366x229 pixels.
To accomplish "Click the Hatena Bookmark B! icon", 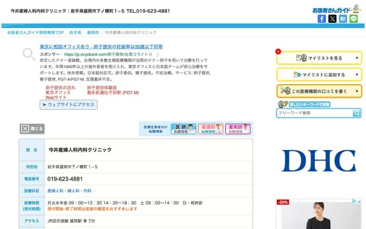I will pyautogui.click(x=343, y=19).
